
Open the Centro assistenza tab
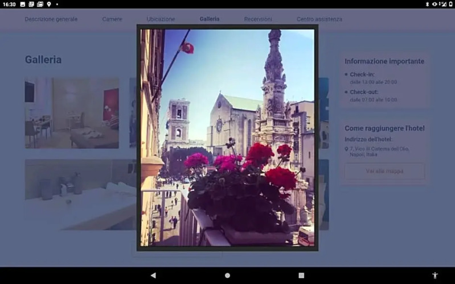click(319, 19)
